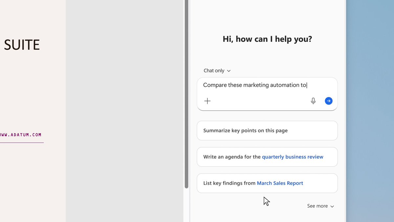394x222 pixels.
Task: Pick List key findings suggestion
Action: coord(267,183)
